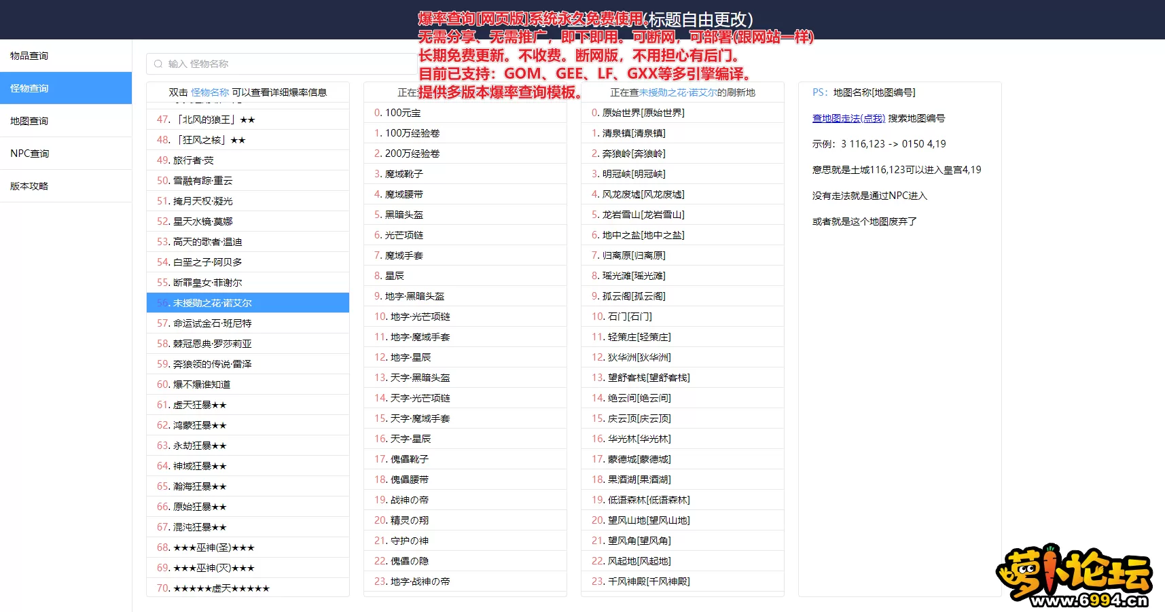Image resolution: width=1165 pixels, height=612 pixels.
Task: Click 未授勋之花·诺艾尔 name in refresh header
Action: click(x=678, y=92)
